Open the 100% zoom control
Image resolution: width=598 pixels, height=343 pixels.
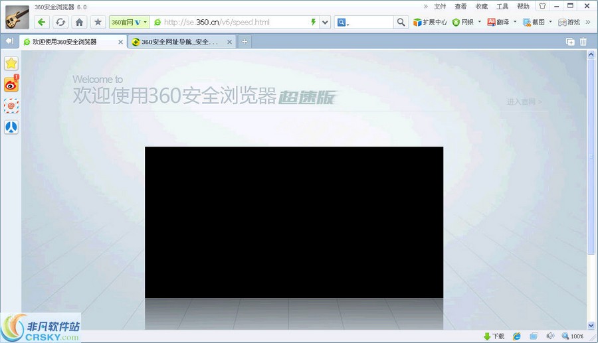pos(573,336)
